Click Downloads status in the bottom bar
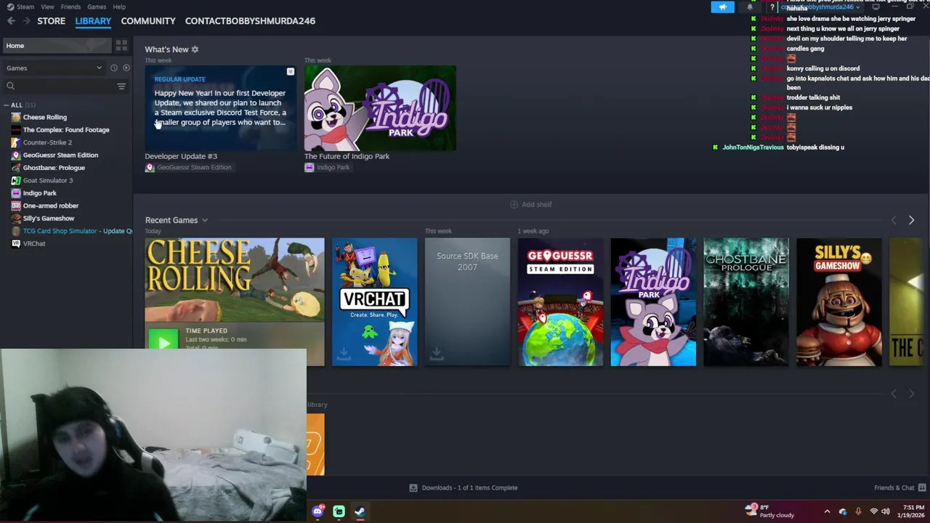The width and height of the screenshot is (930, 523). 464,488
